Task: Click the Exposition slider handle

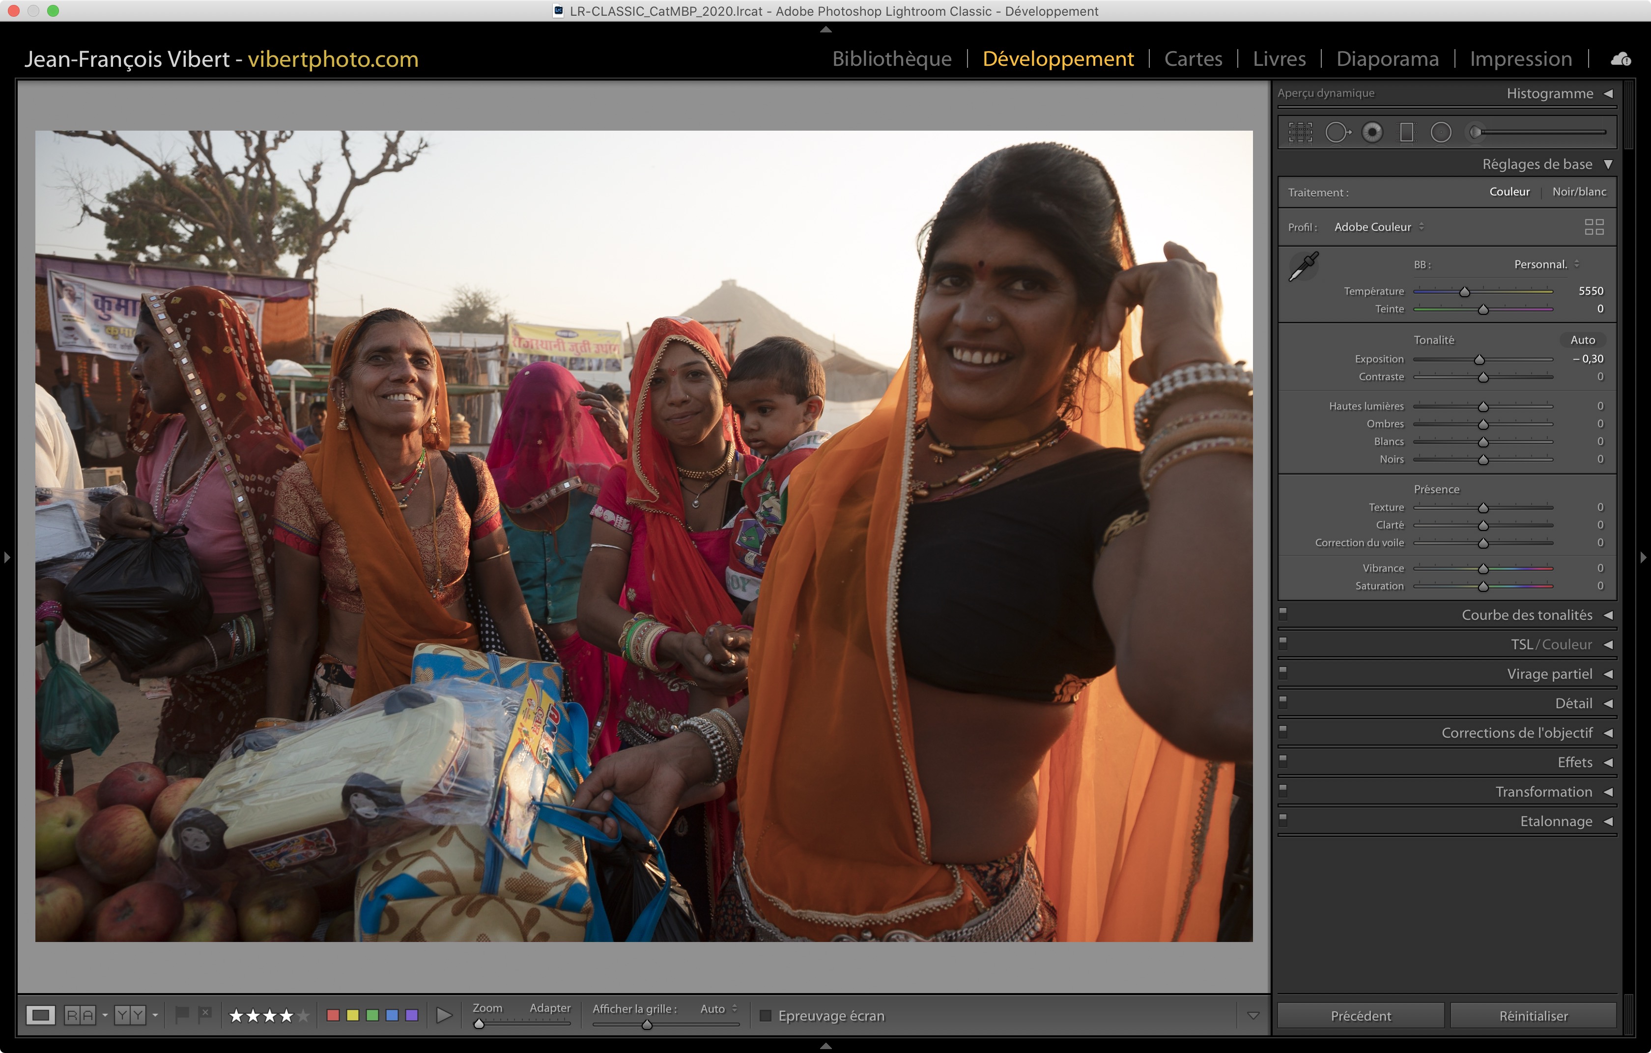Action: [x=1479, y=360]
